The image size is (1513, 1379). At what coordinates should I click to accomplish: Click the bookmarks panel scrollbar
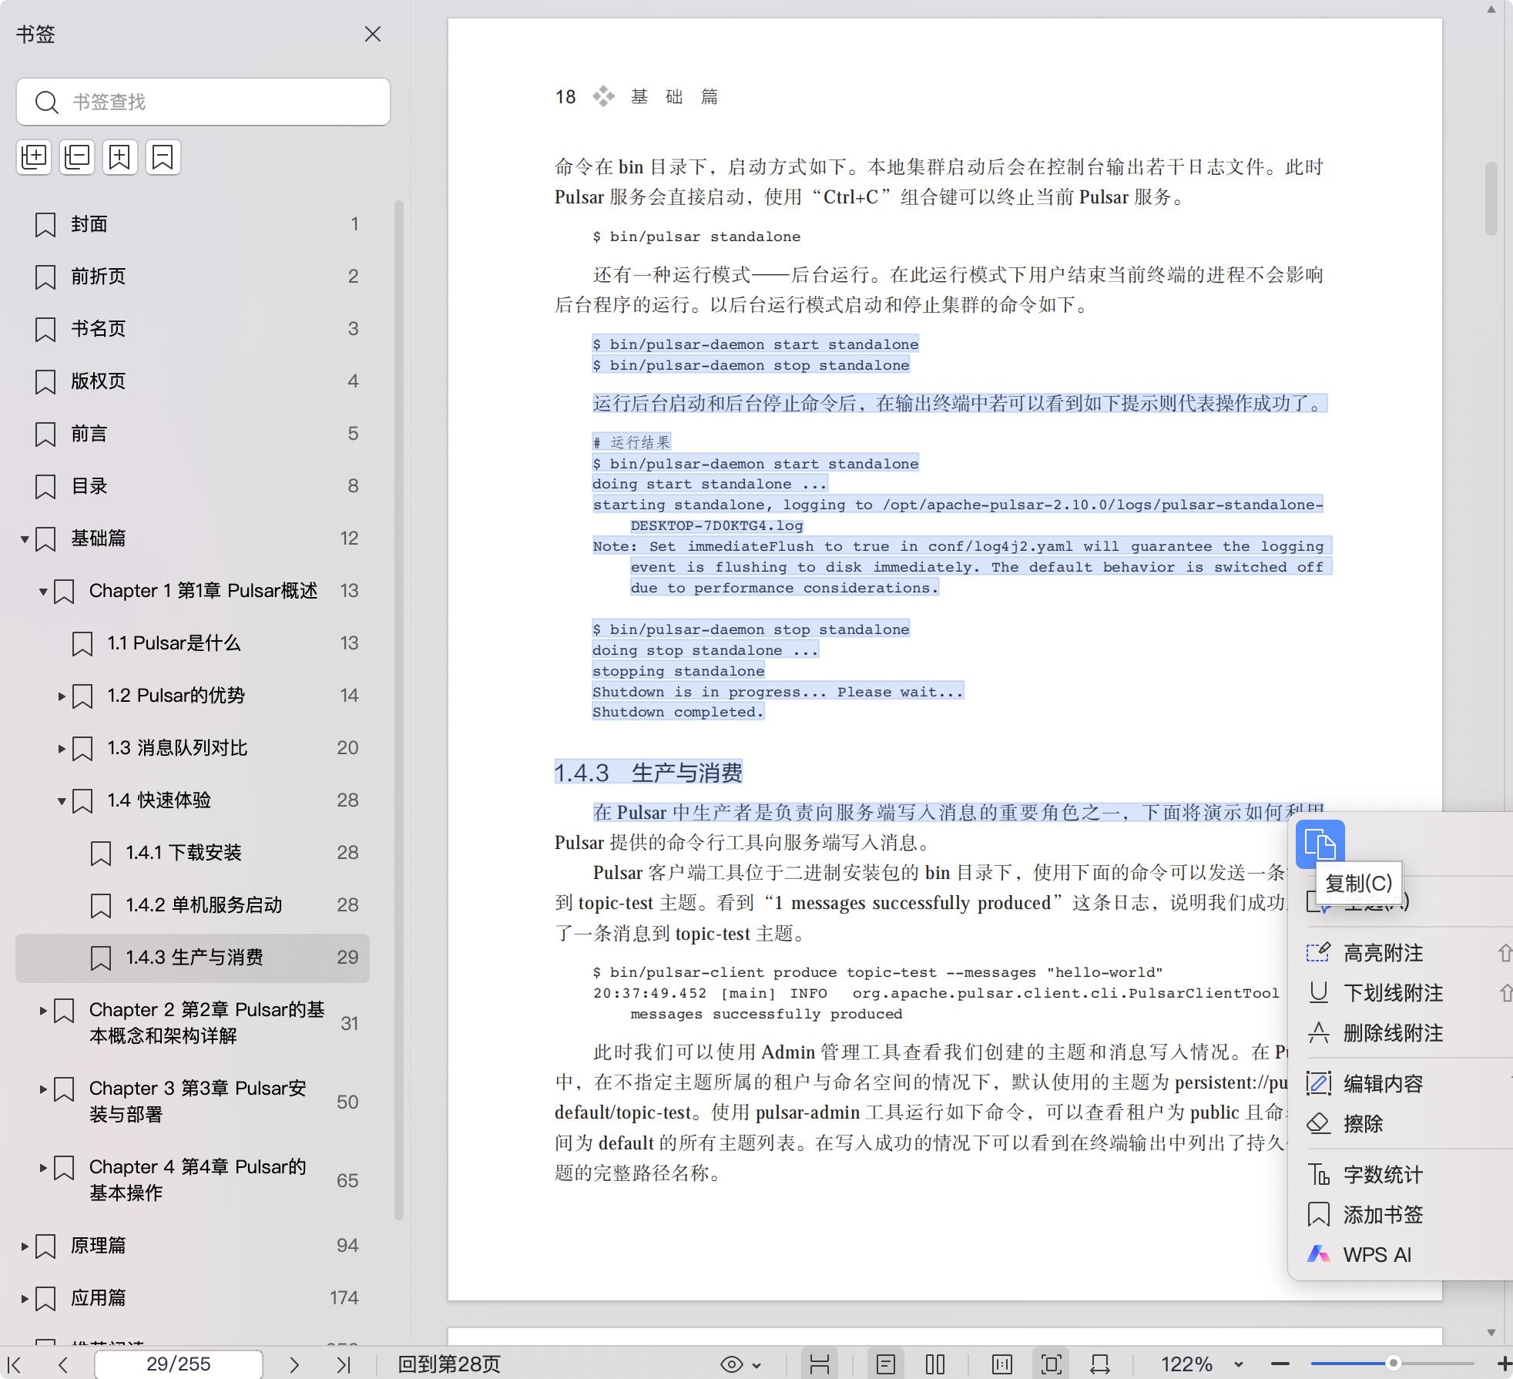pyautogui.click(x=399, y=710)
